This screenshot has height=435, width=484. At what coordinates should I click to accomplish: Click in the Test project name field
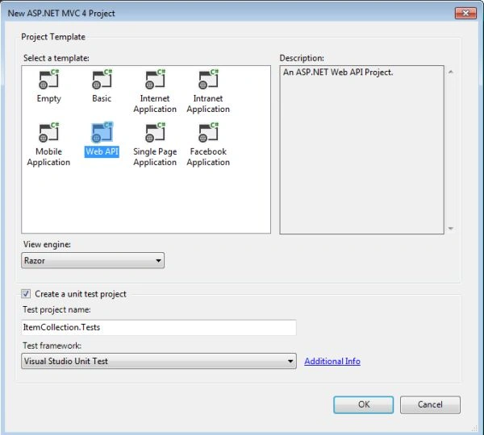pos(159,327)
